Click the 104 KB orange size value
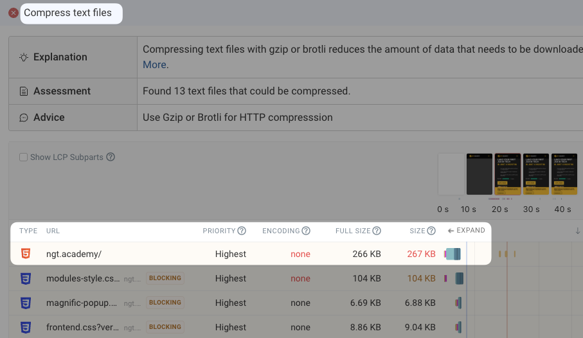The image size is (583, 338). coord(421,278)
